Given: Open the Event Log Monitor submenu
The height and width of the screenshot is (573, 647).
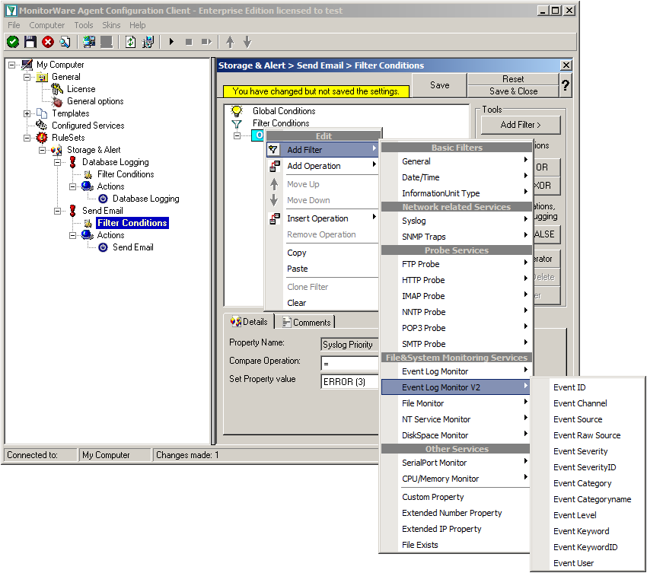Looking at the screenshot, I should click(457, 371).
